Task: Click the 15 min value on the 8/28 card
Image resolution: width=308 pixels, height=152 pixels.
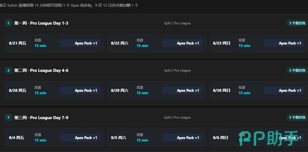Action: 40,93
